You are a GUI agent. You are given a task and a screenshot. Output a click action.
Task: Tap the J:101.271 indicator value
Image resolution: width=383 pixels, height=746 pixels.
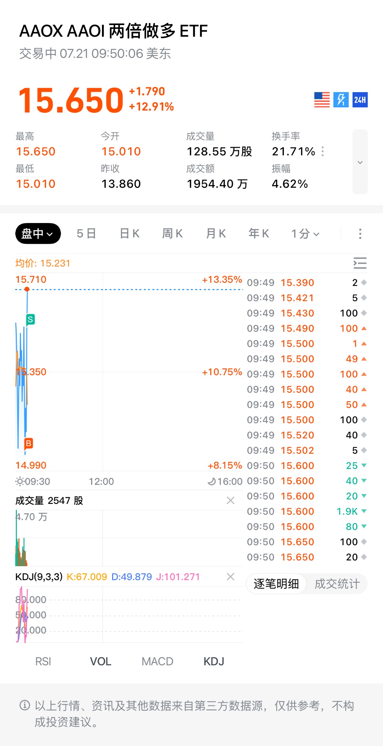[x=178, y=577]
